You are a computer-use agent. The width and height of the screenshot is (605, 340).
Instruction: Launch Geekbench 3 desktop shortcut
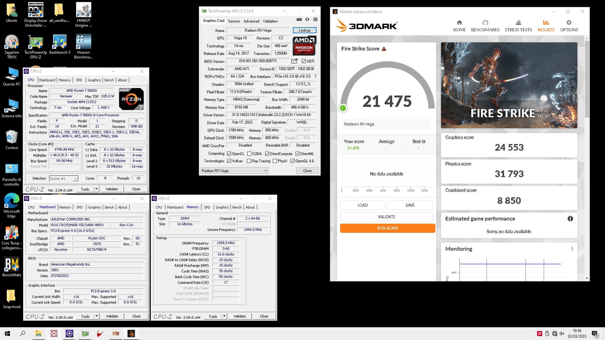tap(60, 44)
